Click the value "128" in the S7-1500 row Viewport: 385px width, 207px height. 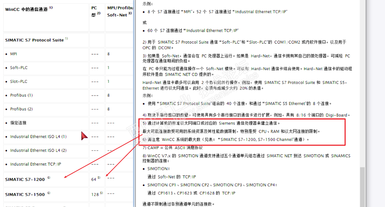pyautogui.click(x=95, y=194)
